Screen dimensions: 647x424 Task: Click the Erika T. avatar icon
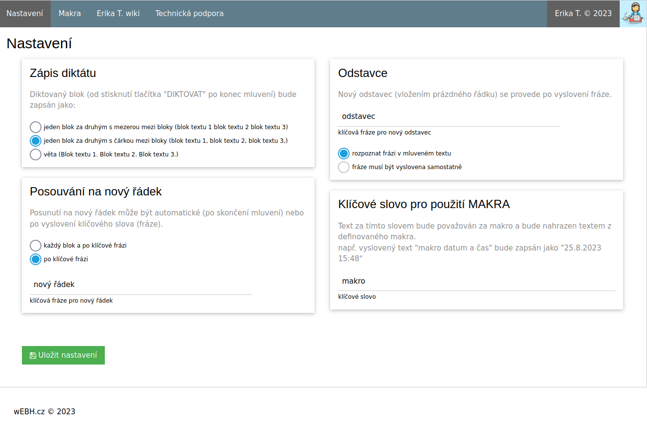[x=633, y=14]
